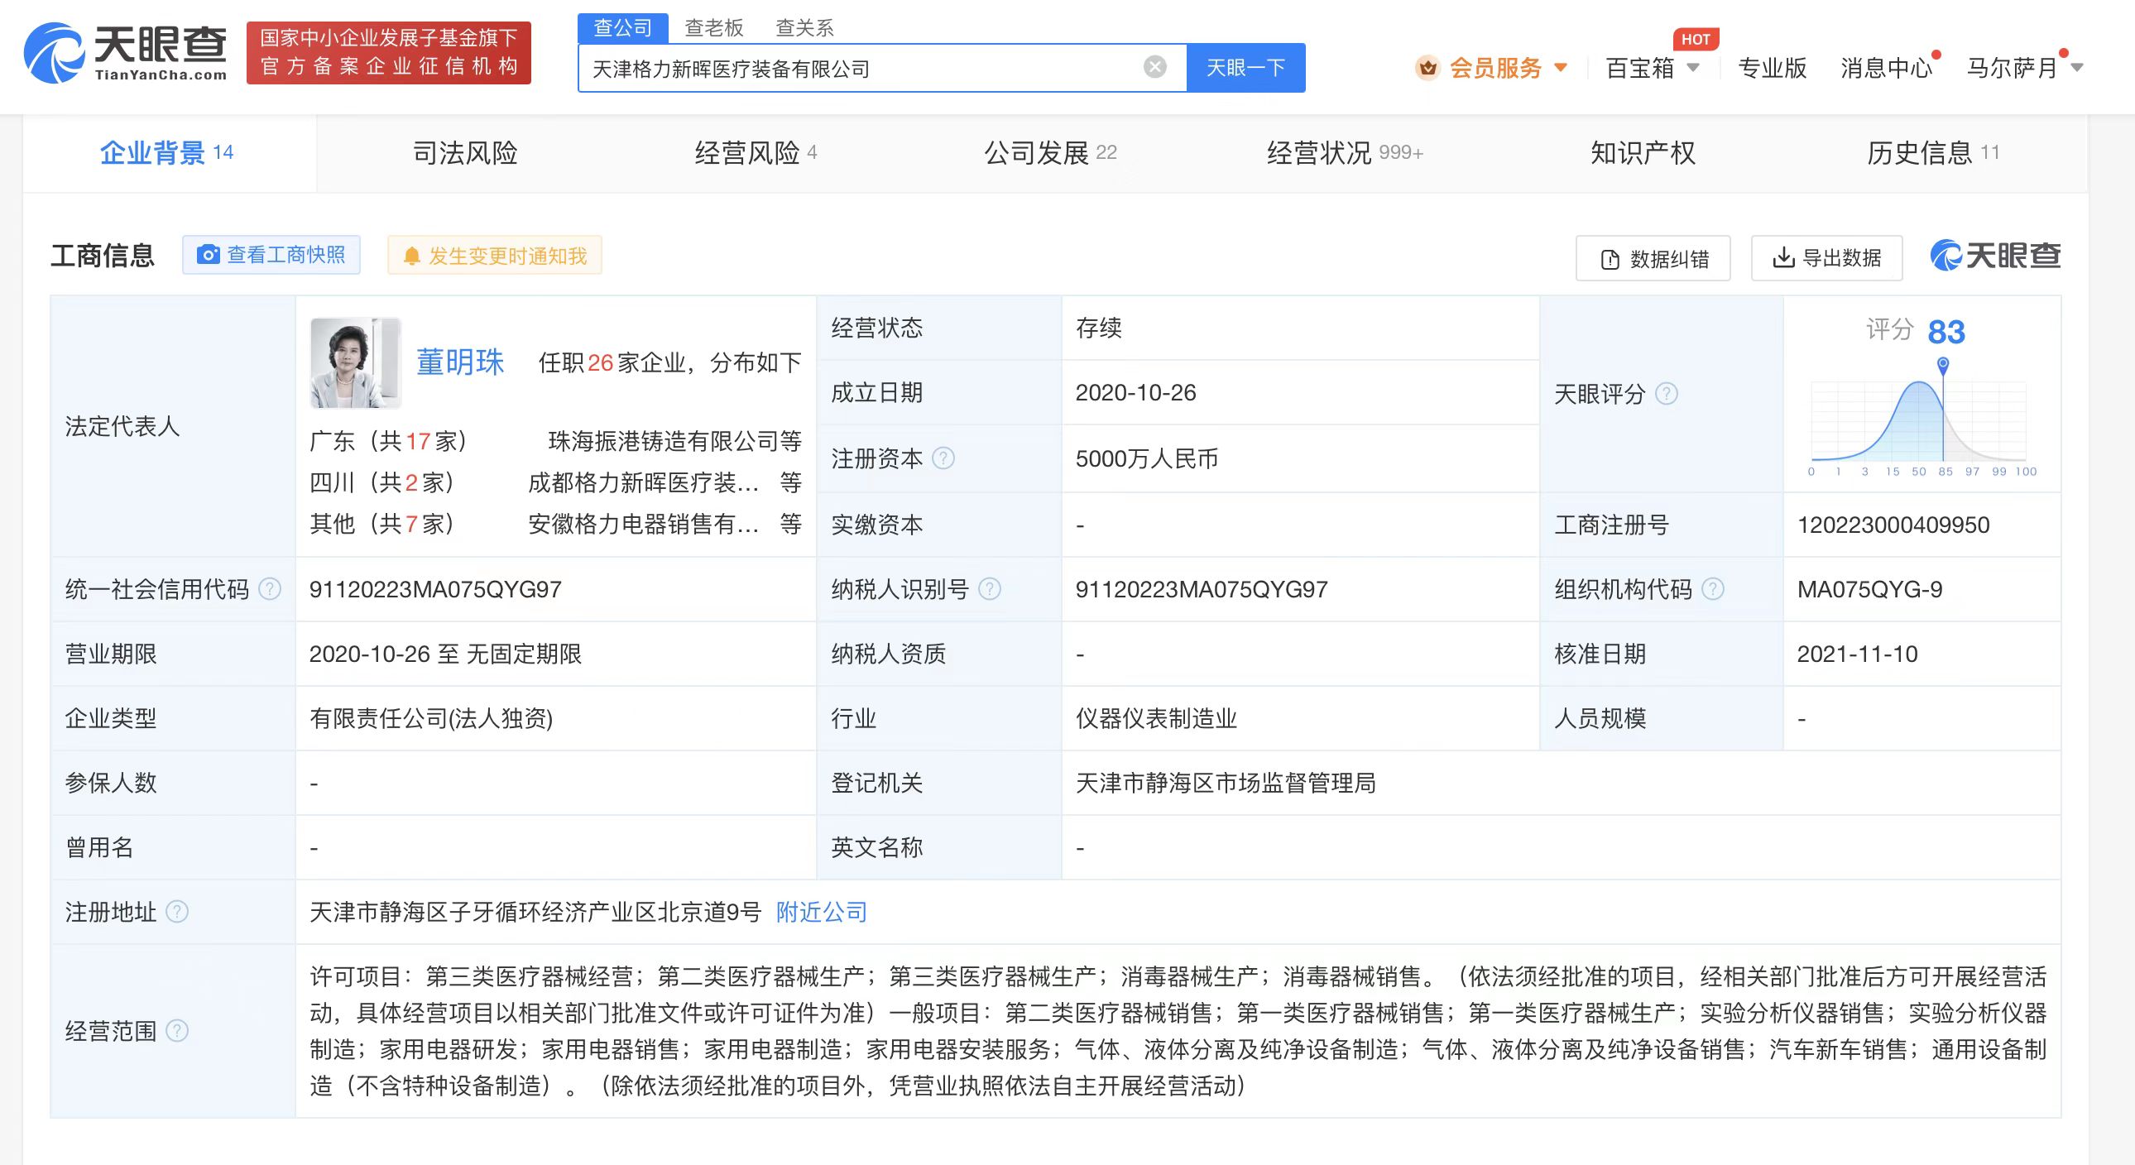Click the document icon in 数据纠错 button
Screen dimensions: 2135x1165
[1610, 259]
